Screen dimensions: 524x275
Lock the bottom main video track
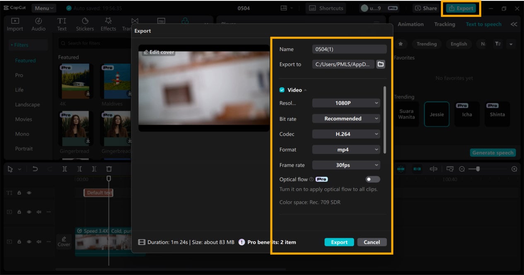[19, 241]
